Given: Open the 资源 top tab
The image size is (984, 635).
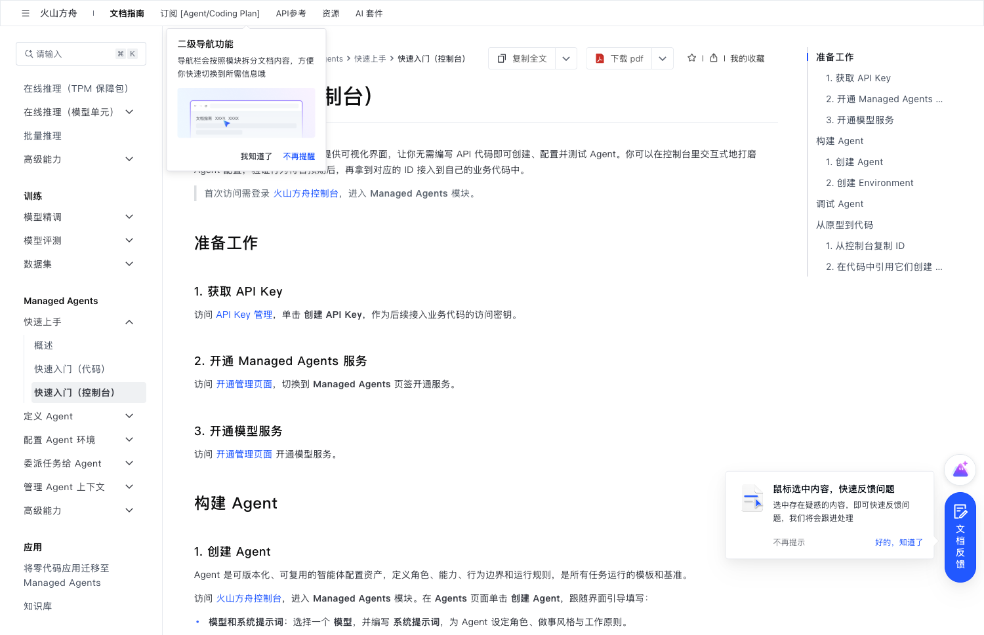Looking at the screenshot, I should 331,13.
